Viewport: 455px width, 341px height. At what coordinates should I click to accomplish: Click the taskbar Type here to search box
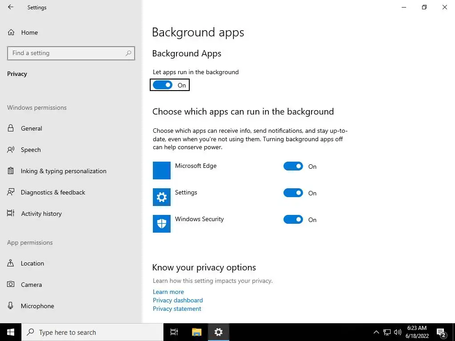[x=92, y=332]
